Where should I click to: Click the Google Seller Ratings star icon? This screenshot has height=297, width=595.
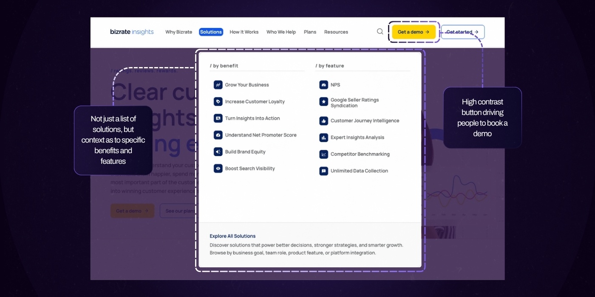[x=323, y=102]
